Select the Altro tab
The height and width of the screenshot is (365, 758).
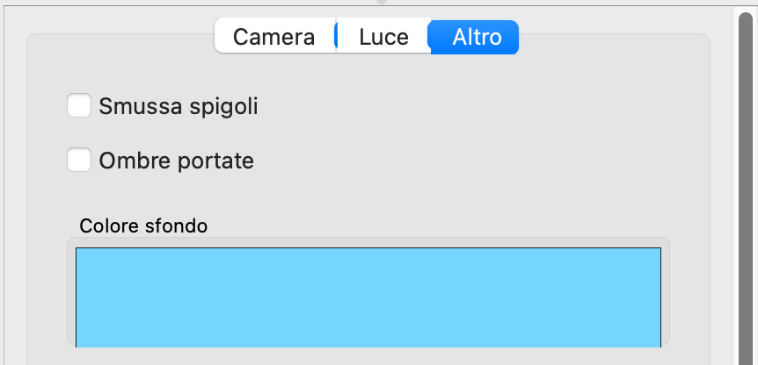pyautogui.click(x=475, y=37)
